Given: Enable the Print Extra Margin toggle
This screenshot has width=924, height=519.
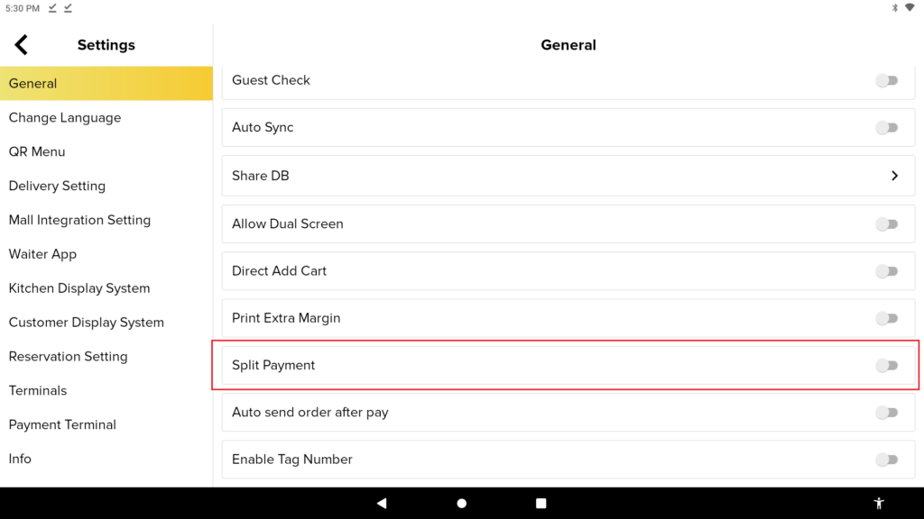Looking at the screenshot, I should (887, 318).
